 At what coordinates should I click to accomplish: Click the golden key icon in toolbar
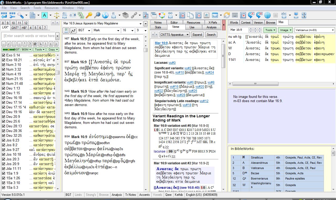coord(89,15)
